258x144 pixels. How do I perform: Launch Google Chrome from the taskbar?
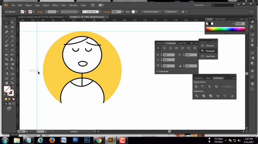99,140
